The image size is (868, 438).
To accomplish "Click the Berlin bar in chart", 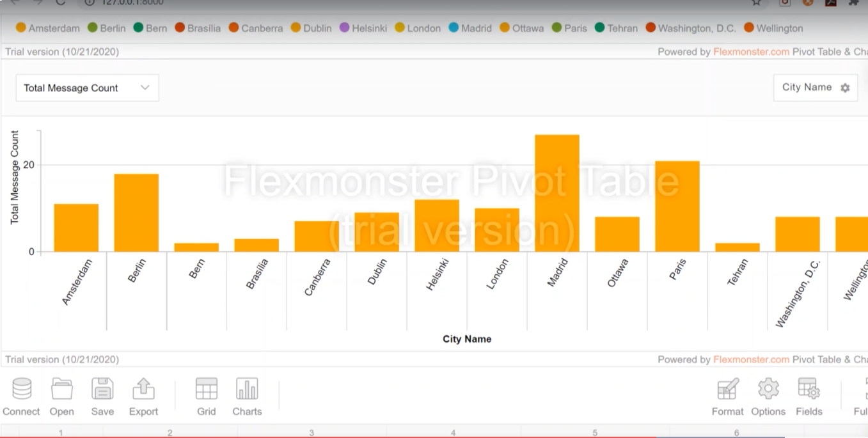I will (x=136, y=213).
